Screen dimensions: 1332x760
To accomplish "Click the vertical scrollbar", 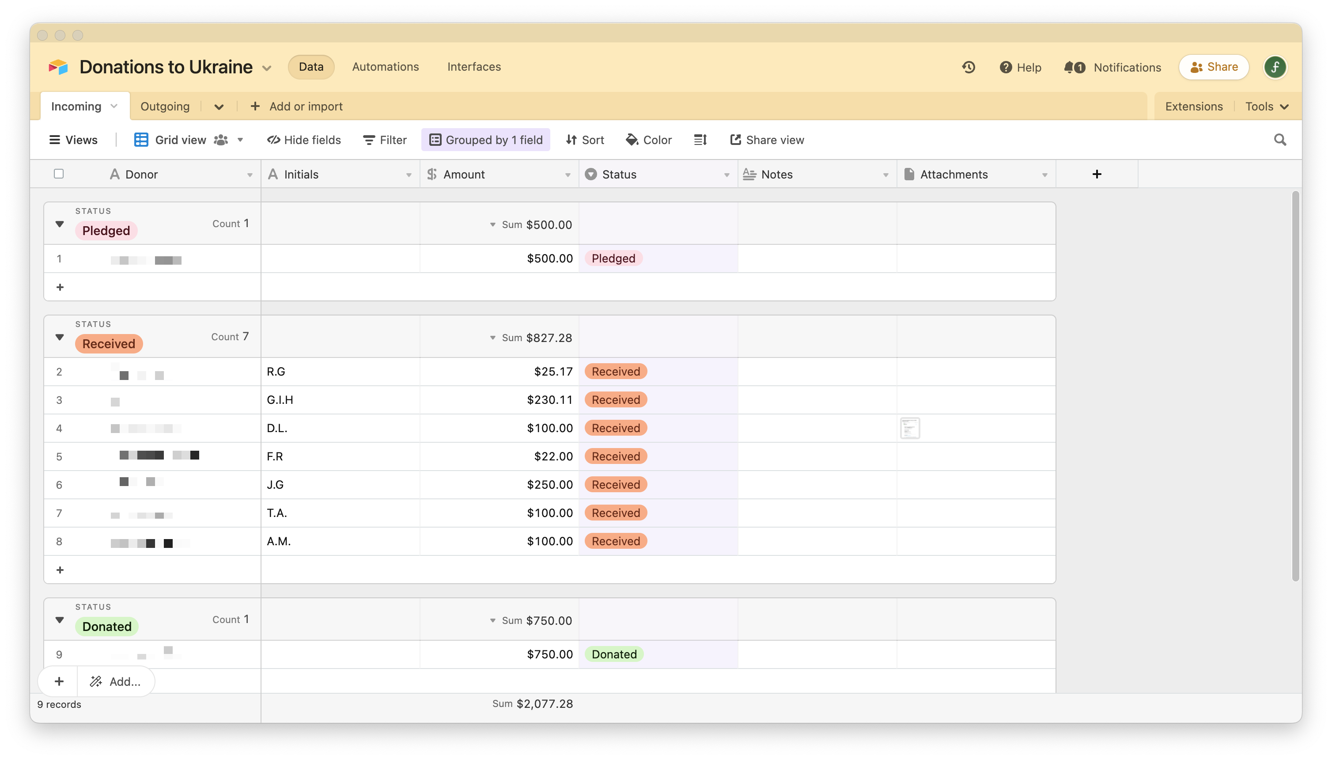I will click(1295, 386).
